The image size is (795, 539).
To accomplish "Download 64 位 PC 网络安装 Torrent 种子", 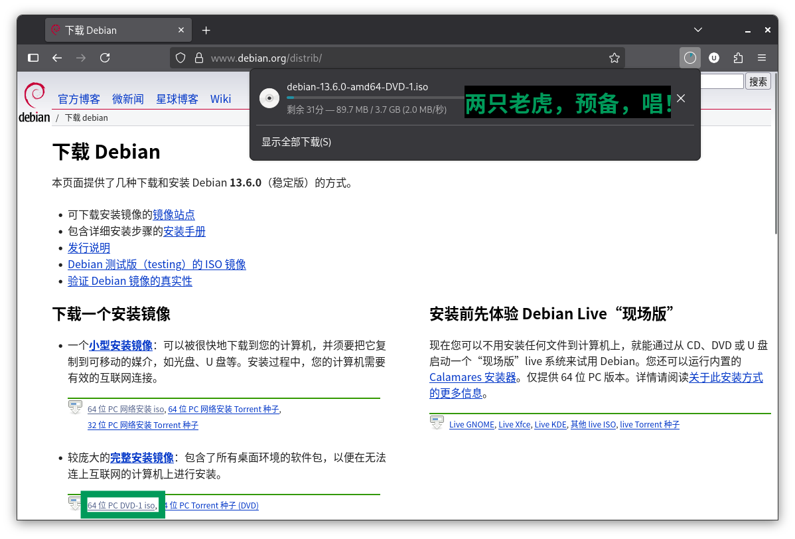I will coord(224,409).
